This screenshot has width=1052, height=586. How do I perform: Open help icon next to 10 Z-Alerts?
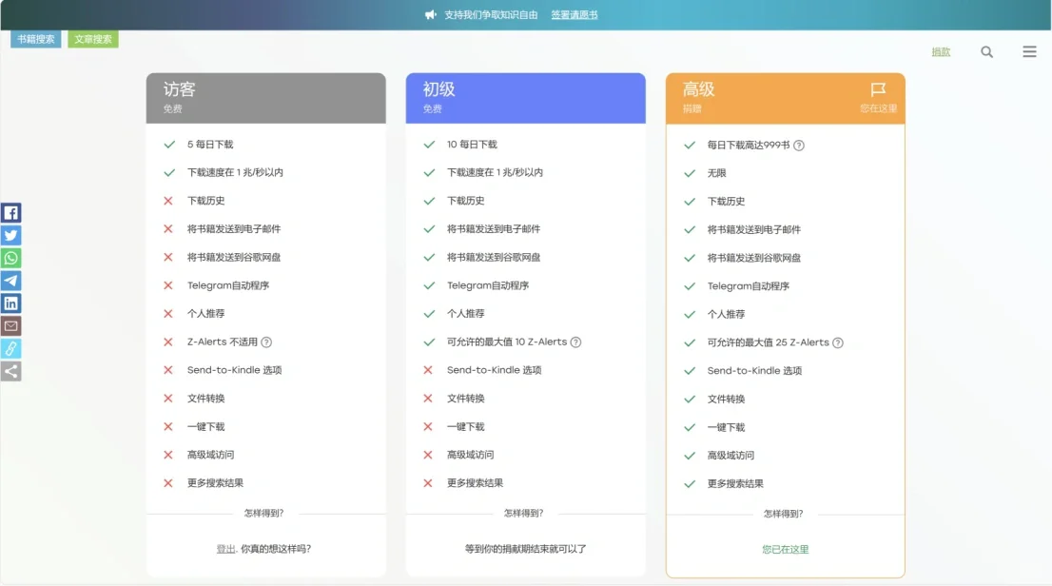[x=575, y=342]
